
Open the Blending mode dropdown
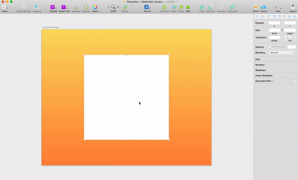pyautogui.click(x=282, y=53)
